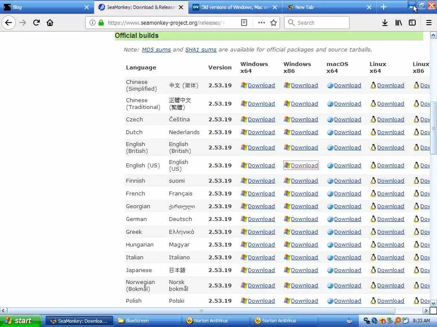
Task: Click the forward navigation arrow
Action: (23, 23)
